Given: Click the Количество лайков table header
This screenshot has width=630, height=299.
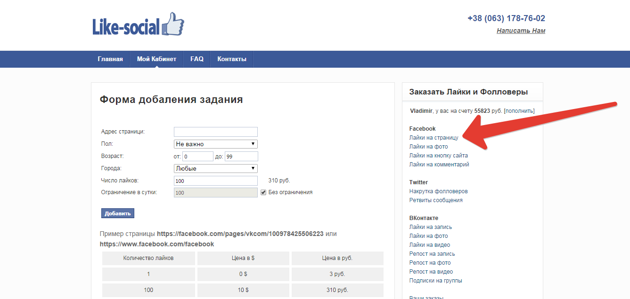Looking at the screenshot, I should [148, 258].
